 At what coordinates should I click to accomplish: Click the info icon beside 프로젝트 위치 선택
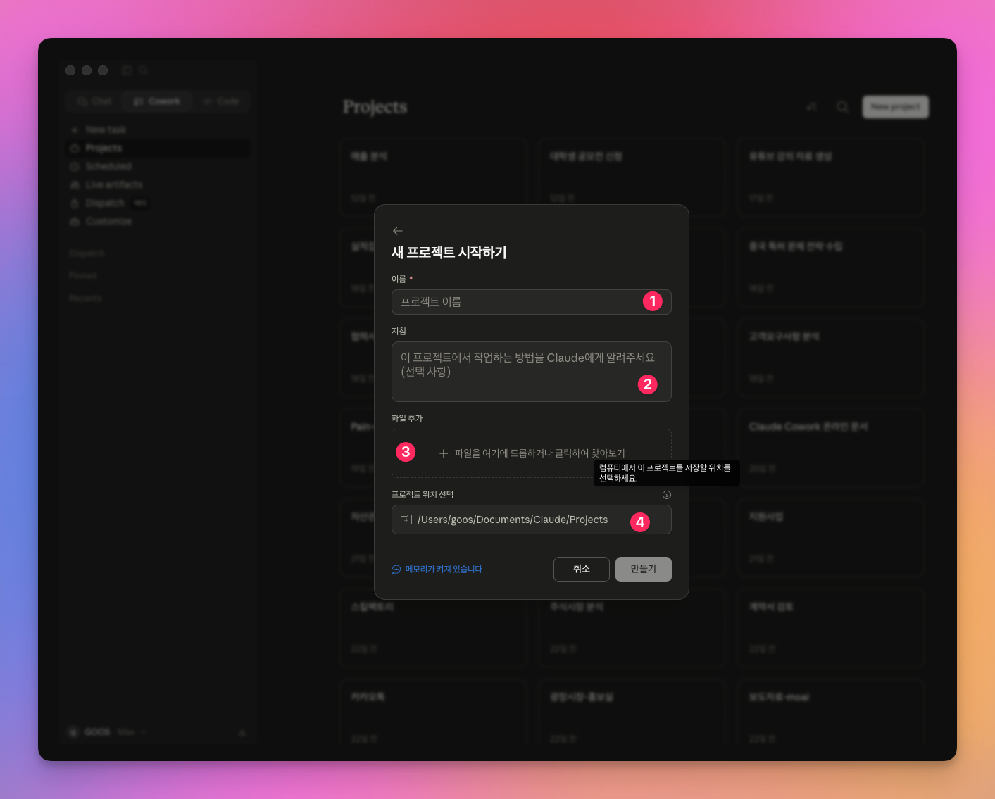tap(667, 495)
